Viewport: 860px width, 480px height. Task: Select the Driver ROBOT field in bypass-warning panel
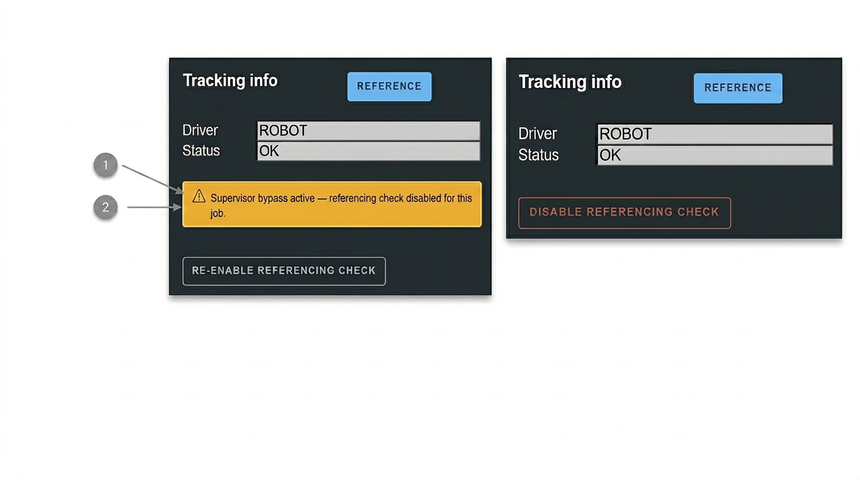[368, 131]
